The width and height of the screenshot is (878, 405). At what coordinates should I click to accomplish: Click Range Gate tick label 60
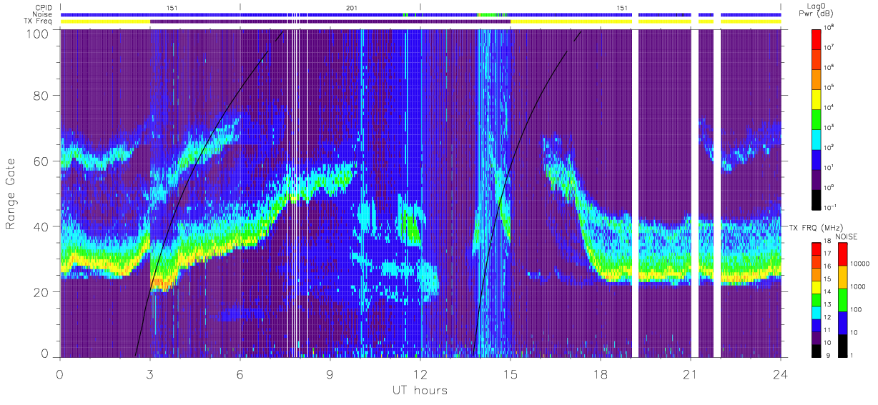coord(41,161)
